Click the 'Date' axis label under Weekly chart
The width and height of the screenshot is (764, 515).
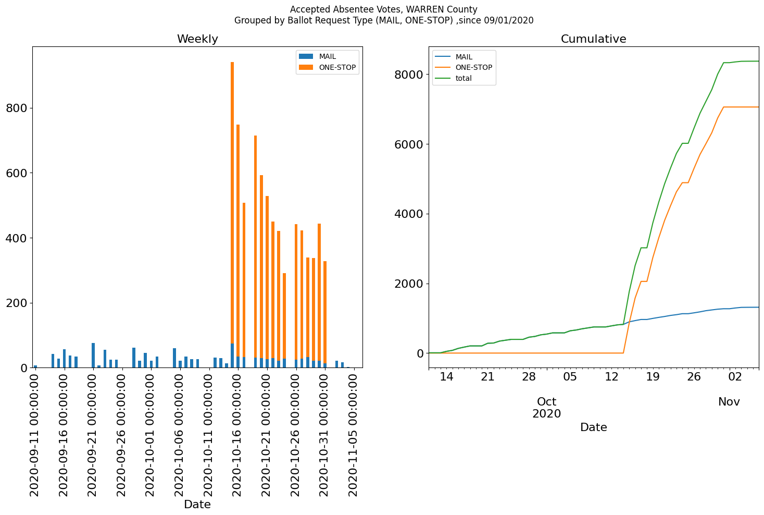(197, 505)
